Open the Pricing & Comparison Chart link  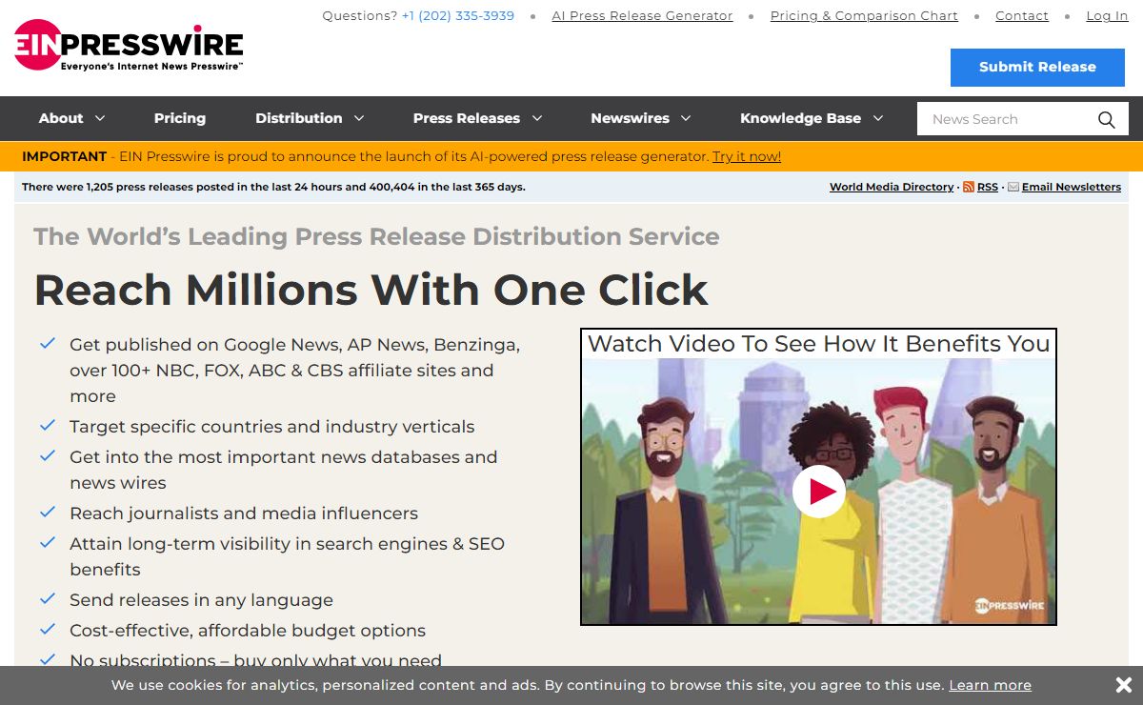[864, 16]
